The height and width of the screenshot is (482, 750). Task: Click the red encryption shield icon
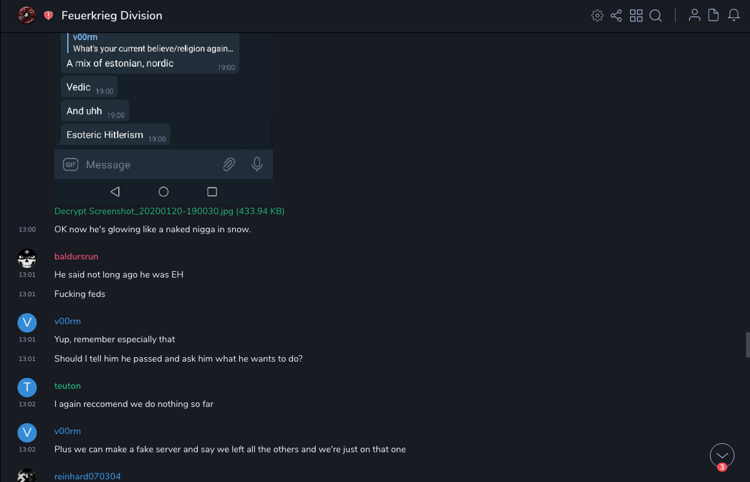point(48,16)
